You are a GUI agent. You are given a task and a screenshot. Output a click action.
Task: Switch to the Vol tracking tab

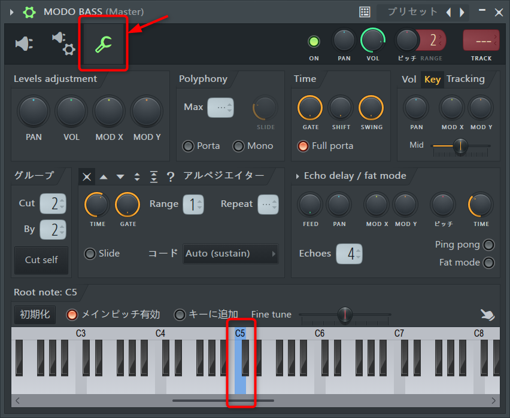click(409, 80)
